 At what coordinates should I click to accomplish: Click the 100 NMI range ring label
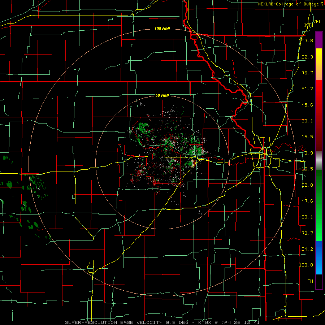pos(162,29)
